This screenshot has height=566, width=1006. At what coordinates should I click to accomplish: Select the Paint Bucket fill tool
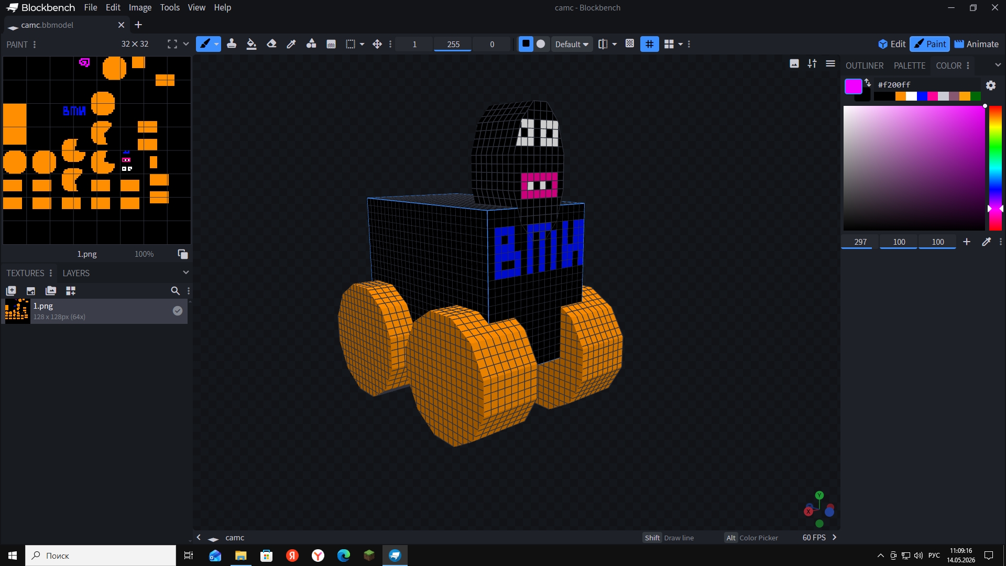pyautogui.click(x=251, y=44)
